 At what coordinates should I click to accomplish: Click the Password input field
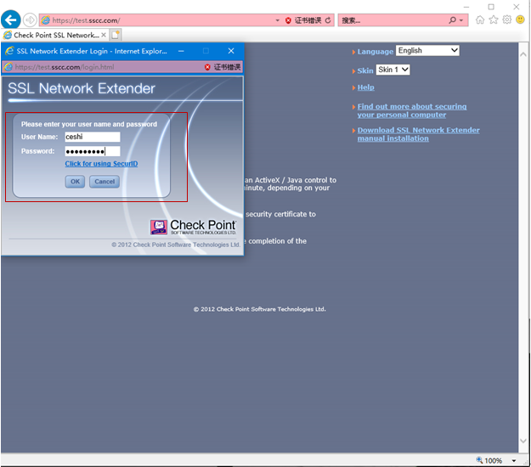point(93,151)
